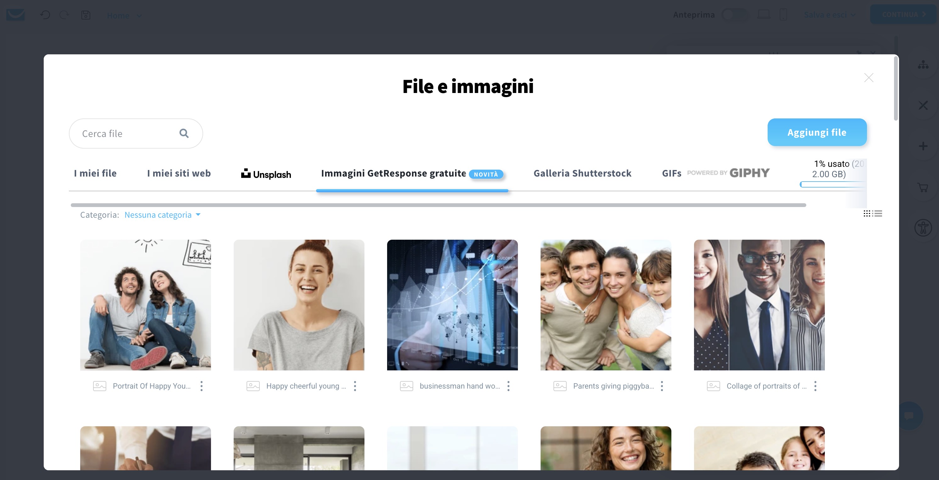Select the mobile preview icon
Image resolution: width=939 pixels, height=480 pixels.
coord(783,14)
